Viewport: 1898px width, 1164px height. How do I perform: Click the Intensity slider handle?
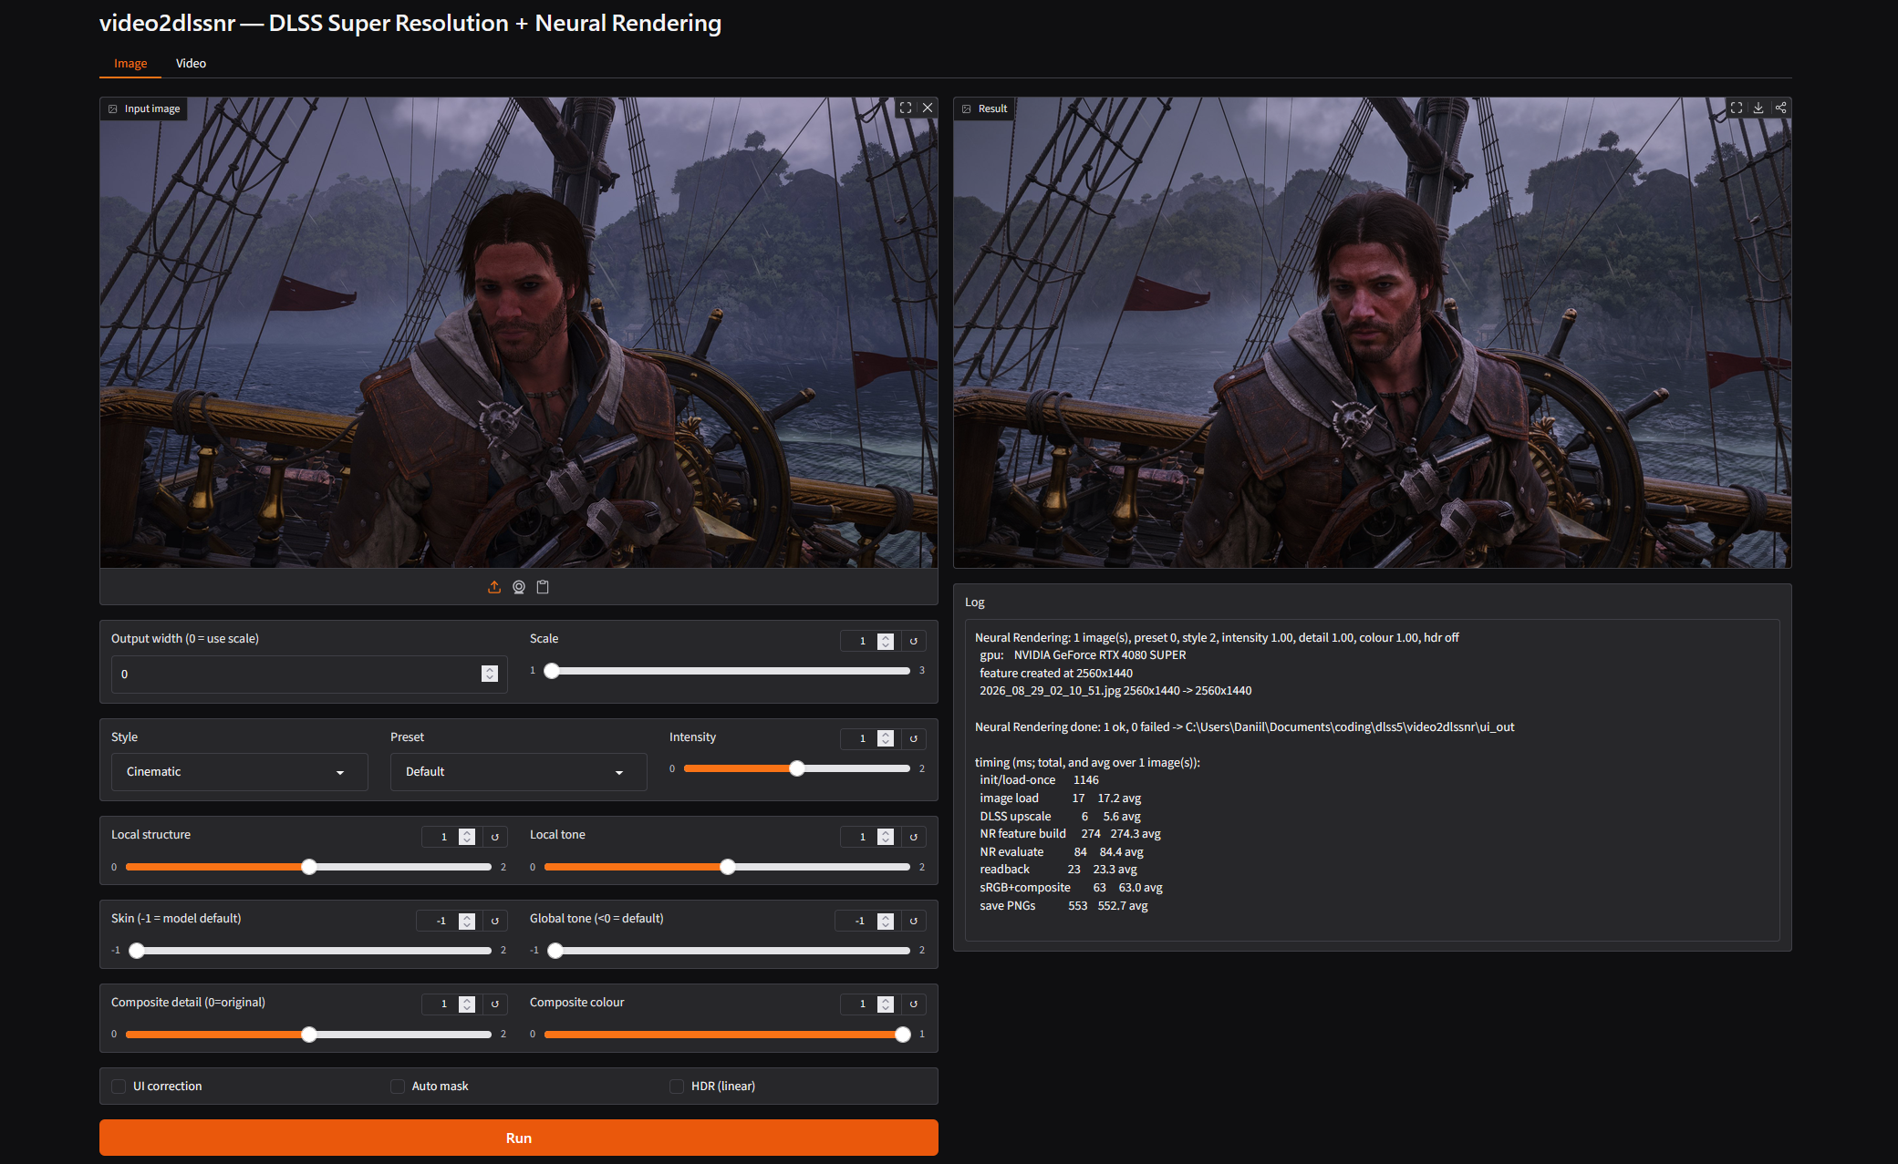point(797,768)
